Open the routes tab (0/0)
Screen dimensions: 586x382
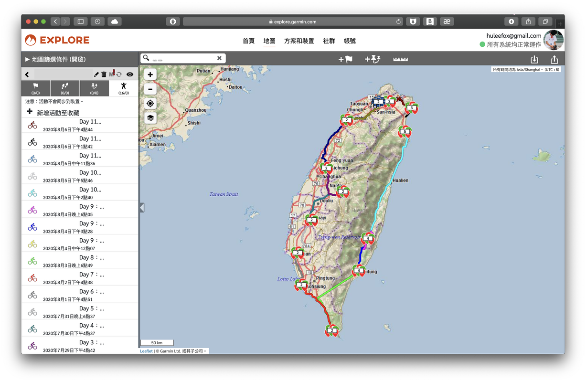pyautogui.click(x=94, y=88)
